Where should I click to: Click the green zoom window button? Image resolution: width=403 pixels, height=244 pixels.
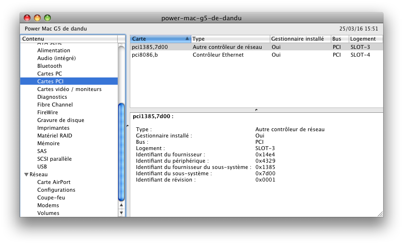(47, 18)
